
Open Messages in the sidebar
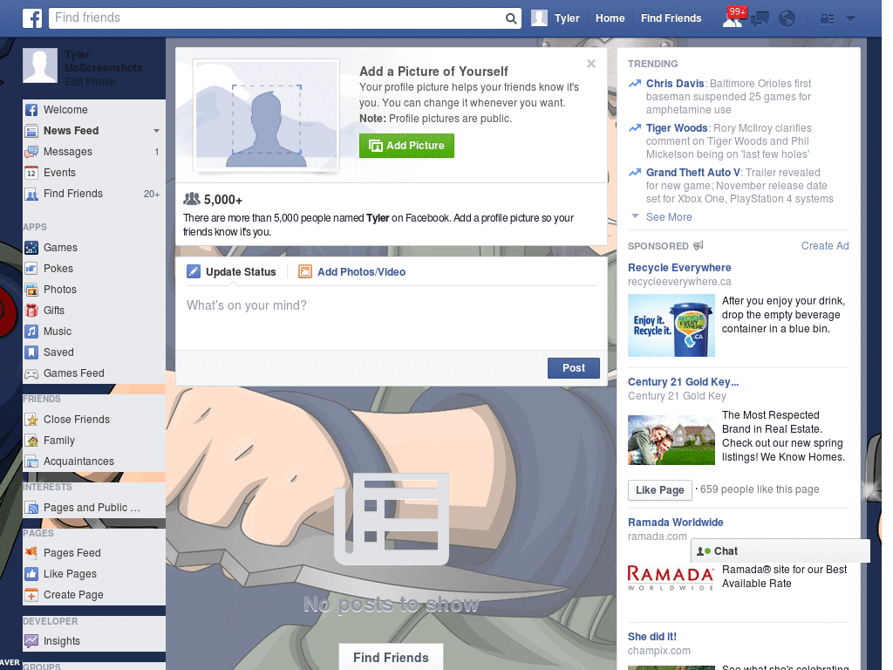(x=94, y=152)
